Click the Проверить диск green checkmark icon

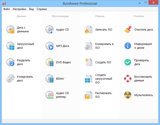[x=128, y=62]
